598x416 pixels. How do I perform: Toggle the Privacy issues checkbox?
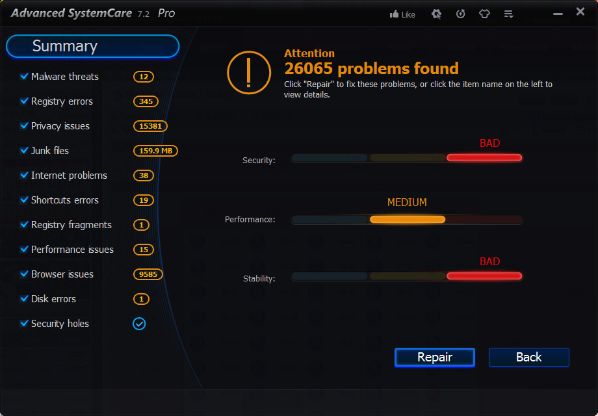click(x=24, y=126)
